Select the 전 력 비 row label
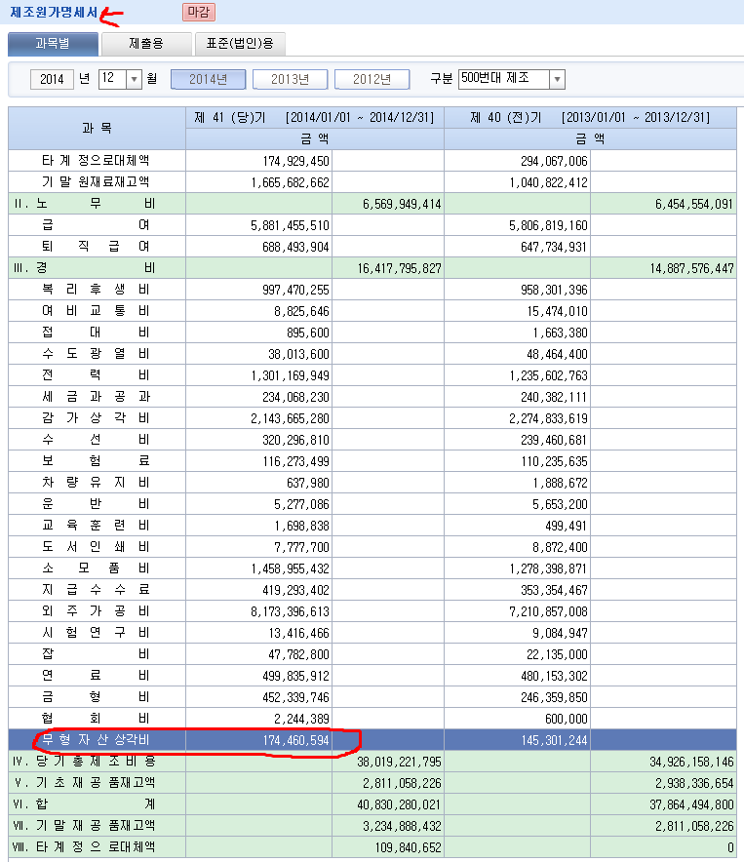This screenshot has height=862, width=744. [x=96, y=374]
